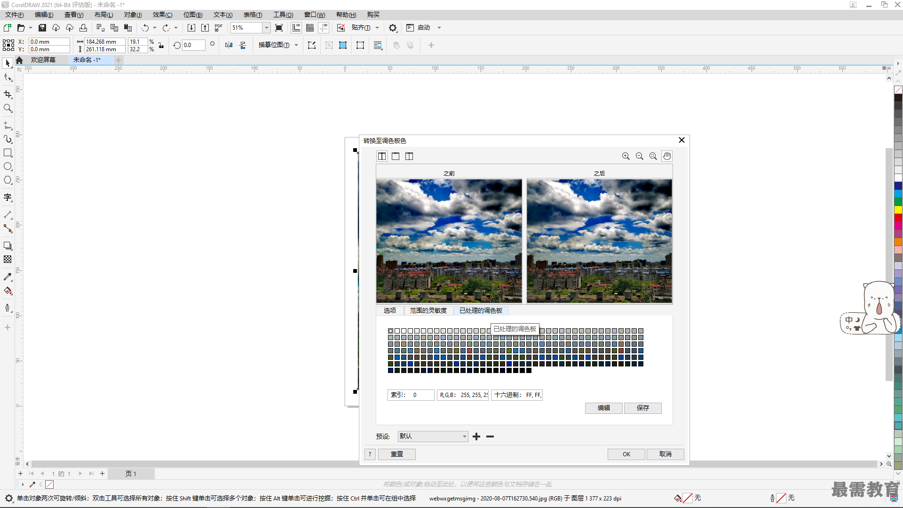Click the 保存 button in dialog
The height and width of the screenshot is (508, 903).
[643, 408]
